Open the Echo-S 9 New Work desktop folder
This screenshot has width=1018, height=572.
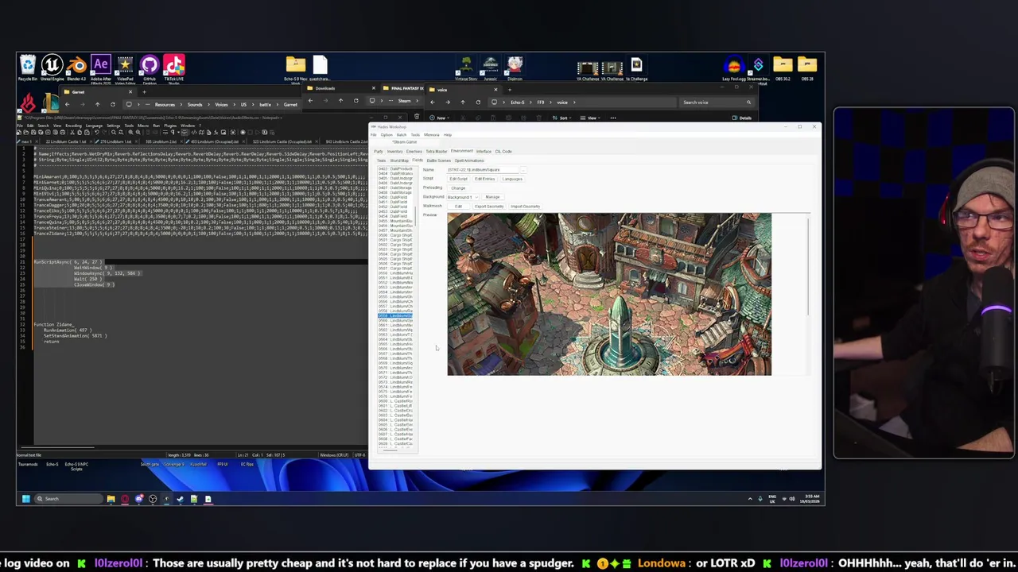coord(296,68)
